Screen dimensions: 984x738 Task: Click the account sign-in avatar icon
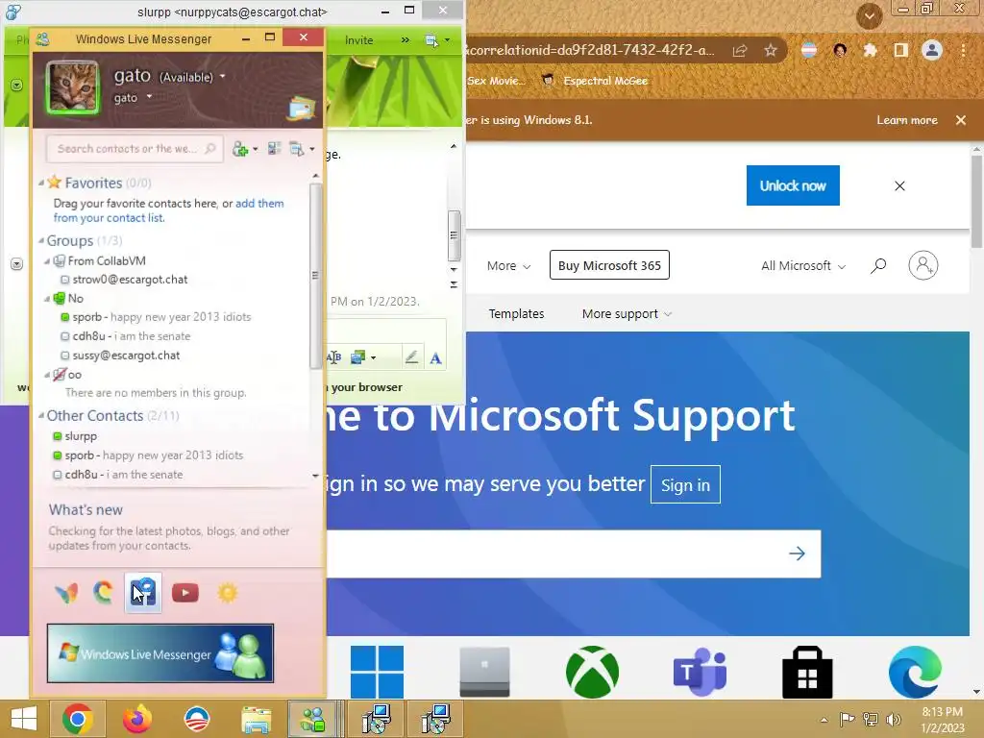923,265
